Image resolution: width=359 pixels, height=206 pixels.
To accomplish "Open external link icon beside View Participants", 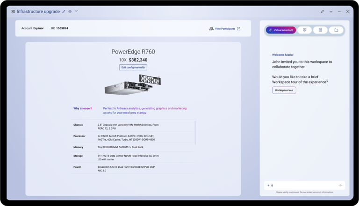I will 238,29.
